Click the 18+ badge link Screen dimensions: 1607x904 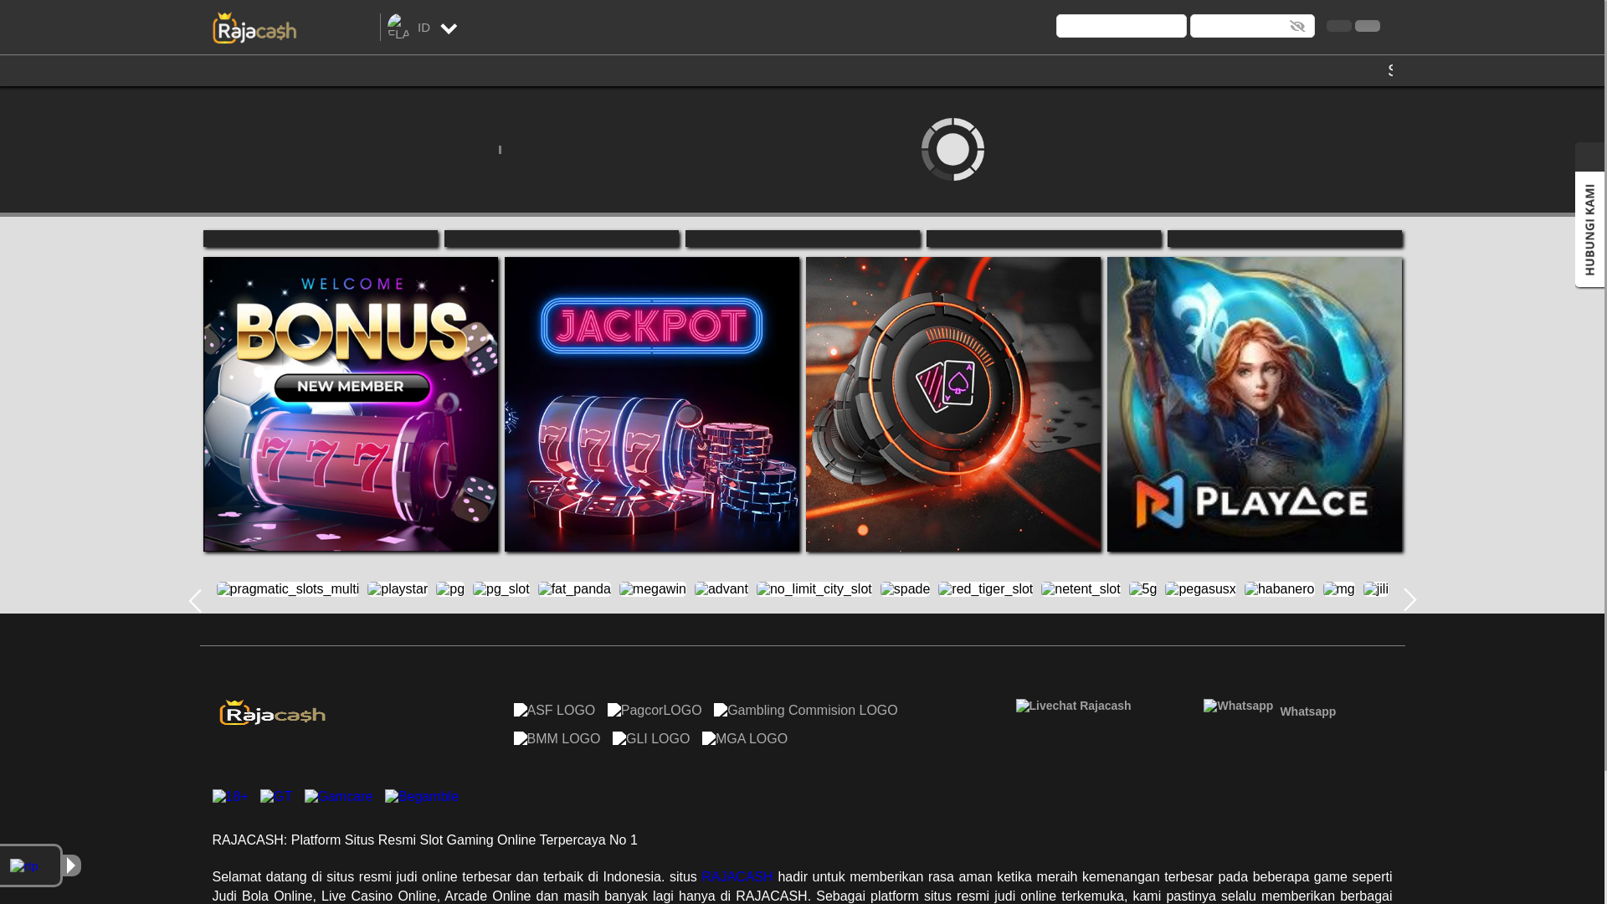pyautogui.click(x=229, y=797)
